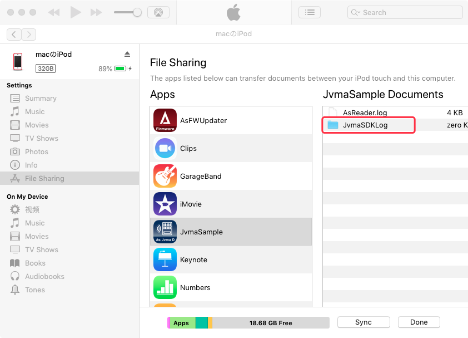Click the Search input field
The height and width of the screenshot is (338, 468).
(x=409, y=12)
